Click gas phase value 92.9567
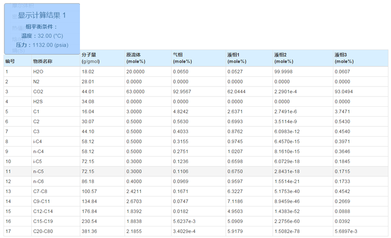391x238 pixels. [x=182, y=91]
